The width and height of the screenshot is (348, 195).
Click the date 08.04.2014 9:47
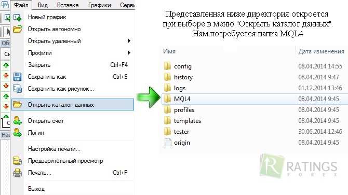tap(318, 77)
